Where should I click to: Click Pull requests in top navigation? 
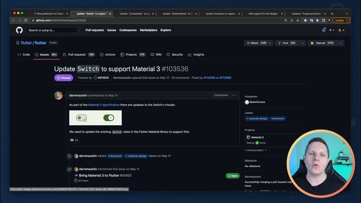tap(95, 30)
